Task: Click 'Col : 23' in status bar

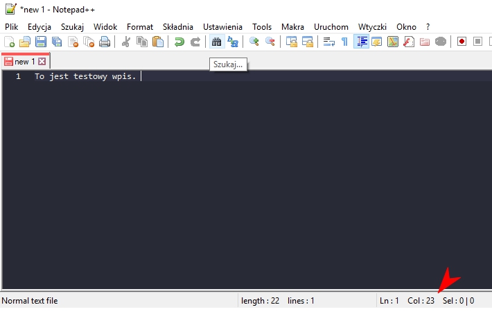Action: pos(421,301)
